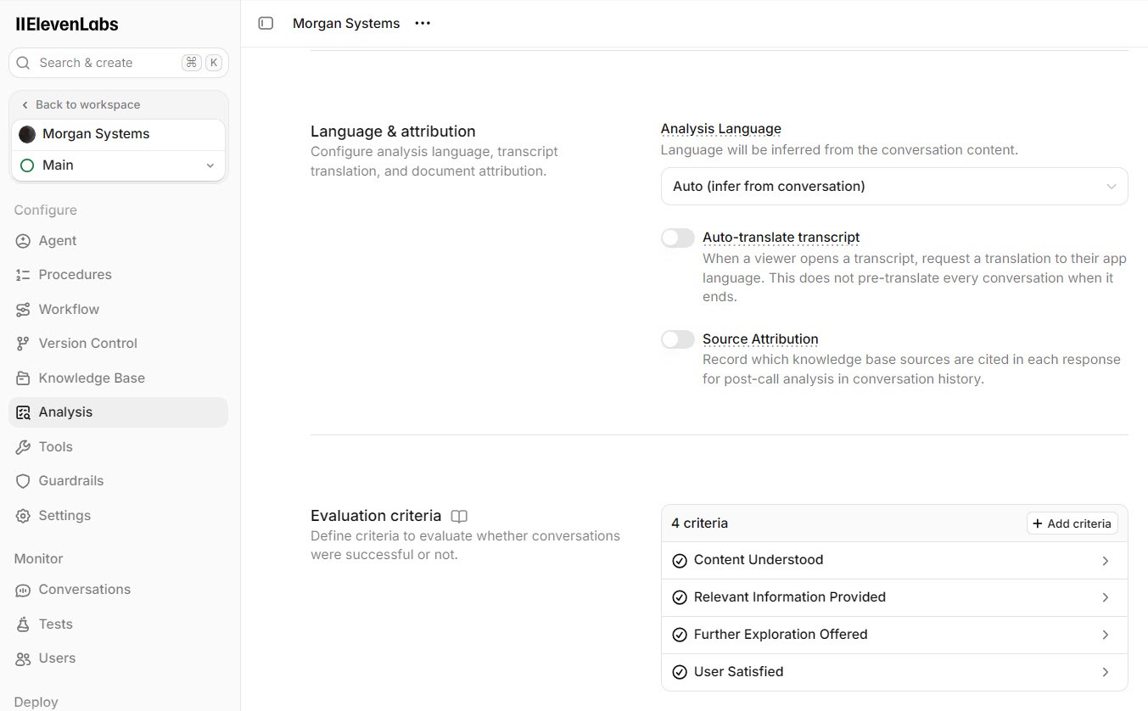The image size is (1148, 711).
Task: Click the Workflow icon in the sidebar
Action: coord(23,310)
